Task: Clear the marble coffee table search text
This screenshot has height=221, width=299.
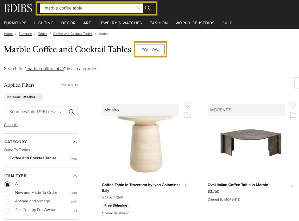Action: pos(138,8)
